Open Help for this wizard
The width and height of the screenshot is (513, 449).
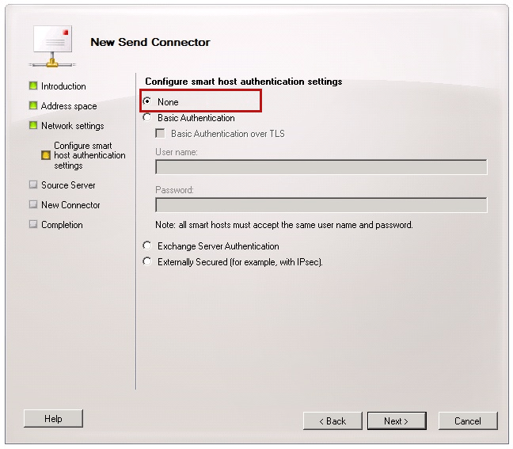[x=53, y=418]
